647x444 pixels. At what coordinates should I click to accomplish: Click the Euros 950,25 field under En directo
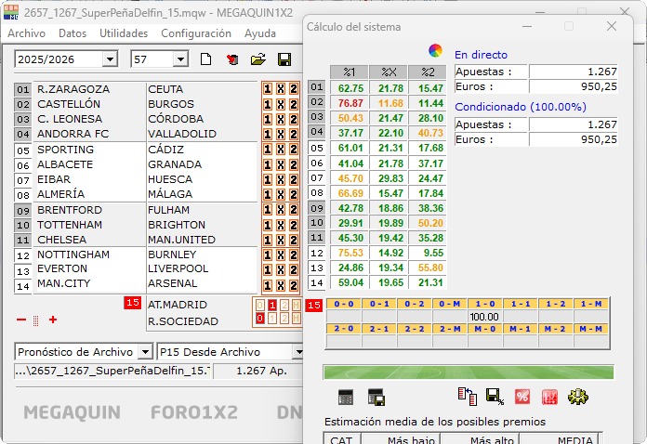(573, 86)
